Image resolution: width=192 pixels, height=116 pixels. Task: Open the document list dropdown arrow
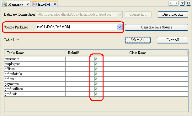(x=182, y=3)
